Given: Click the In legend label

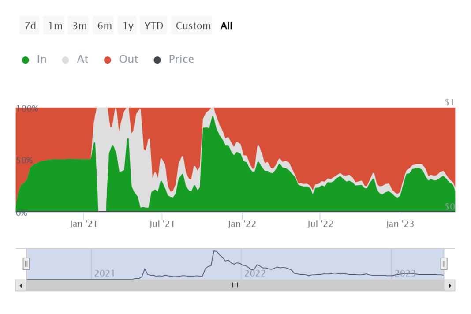Looking at the screenshot, I should 41,59.
